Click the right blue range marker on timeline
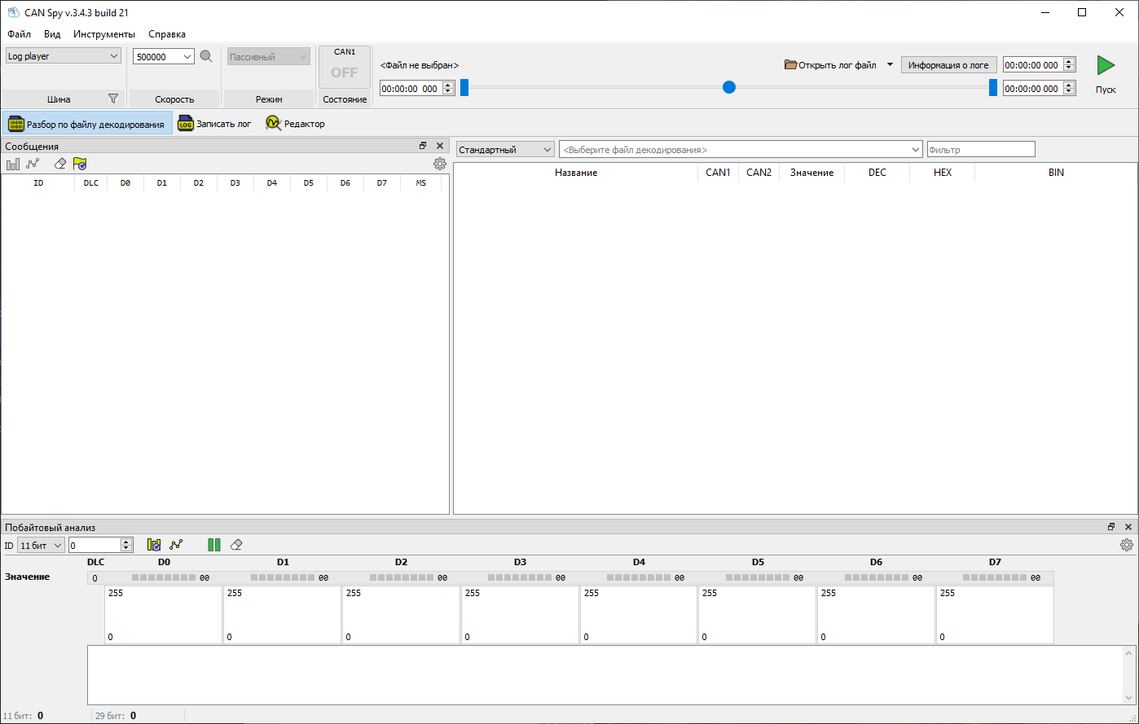 pos(993,87)
